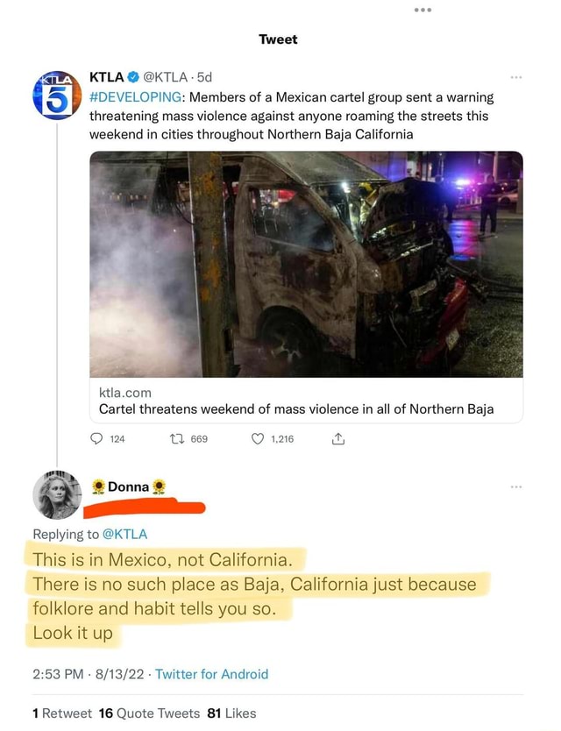Select the reply icon showing 124 replies
The width and height of the screenshot is (561, 731).
[96, 441]
